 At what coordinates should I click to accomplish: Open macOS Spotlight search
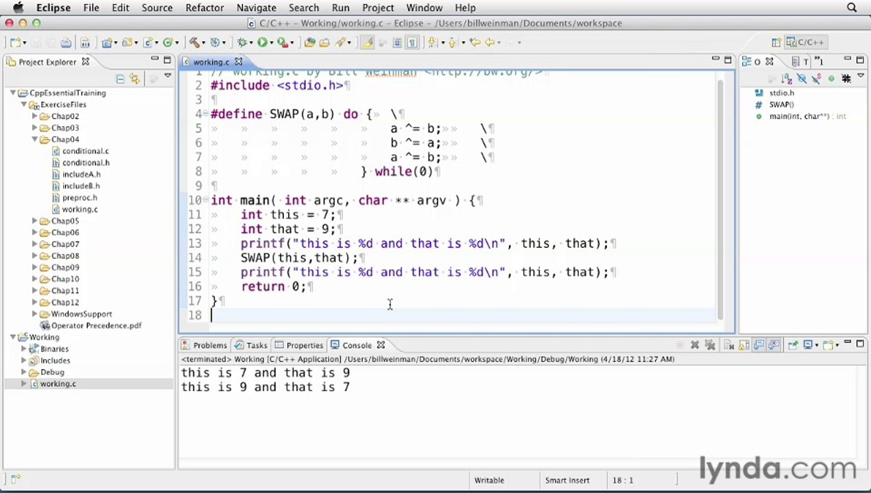click(852, 8)
